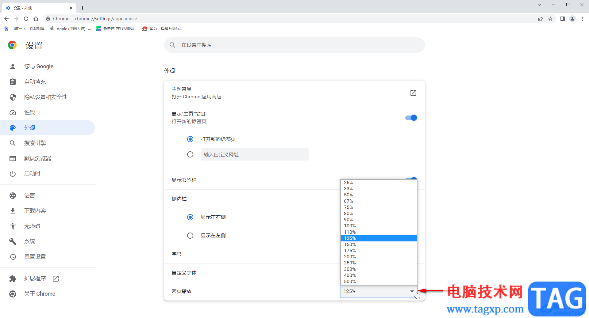Viewport: 589px width, 318px height.
Task: Choose 100% zoom option
Action: [379, 226]
